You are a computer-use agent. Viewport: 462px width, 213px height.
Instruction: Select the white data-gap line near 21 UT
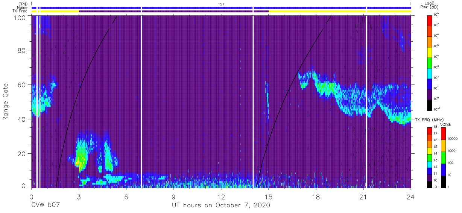coord(366,102)
